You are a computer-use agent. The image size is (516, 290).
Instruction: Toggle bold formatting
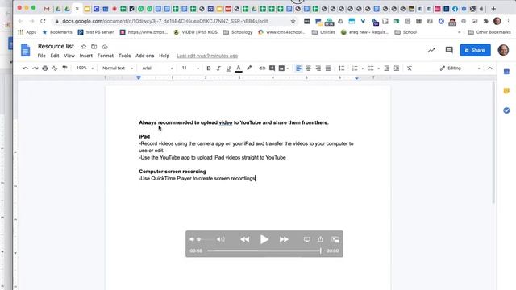(x=208, y=68)
